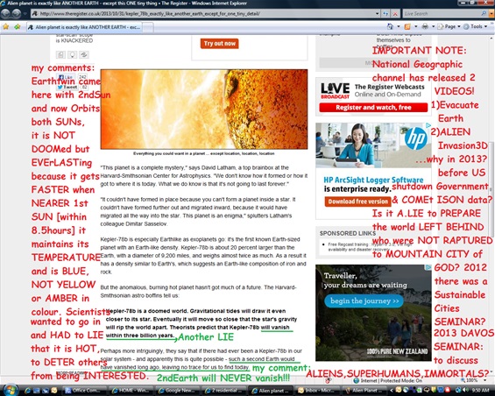Viewport: 495px width, 396px height.
Task: Open the 100% zoom level control
Action: point(473,381)
